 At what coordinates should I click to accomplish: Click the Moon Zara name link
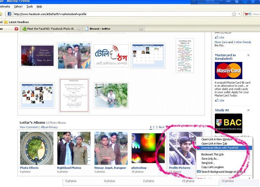pyautogui.click(x=221, y=42)
